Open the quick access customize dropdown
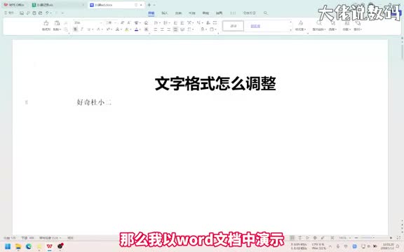Screen dimensions: 404x252 point(62,13)
